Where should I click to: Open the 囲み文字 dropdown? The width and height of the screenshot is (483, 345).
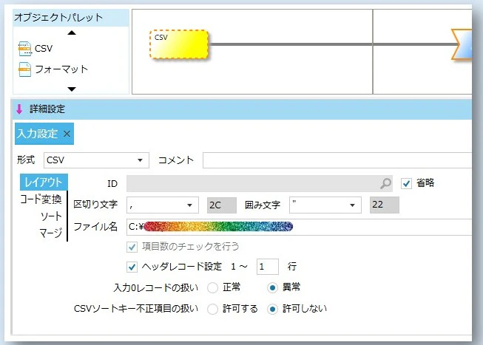pos(325,205)
